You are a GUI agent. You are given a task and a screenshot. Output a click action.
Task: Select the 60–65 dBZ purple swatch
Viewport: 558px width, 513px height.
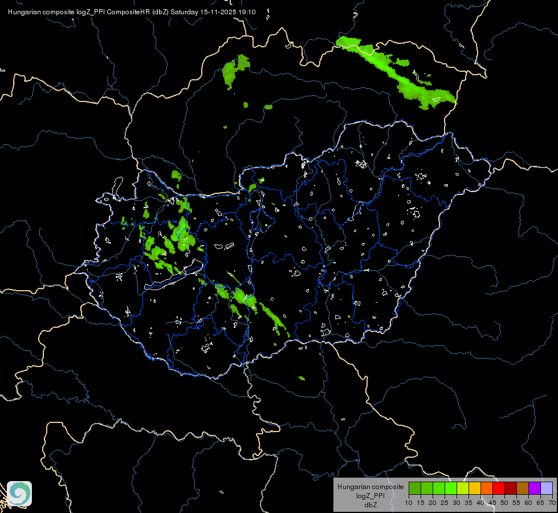click(x=535, y=488)
